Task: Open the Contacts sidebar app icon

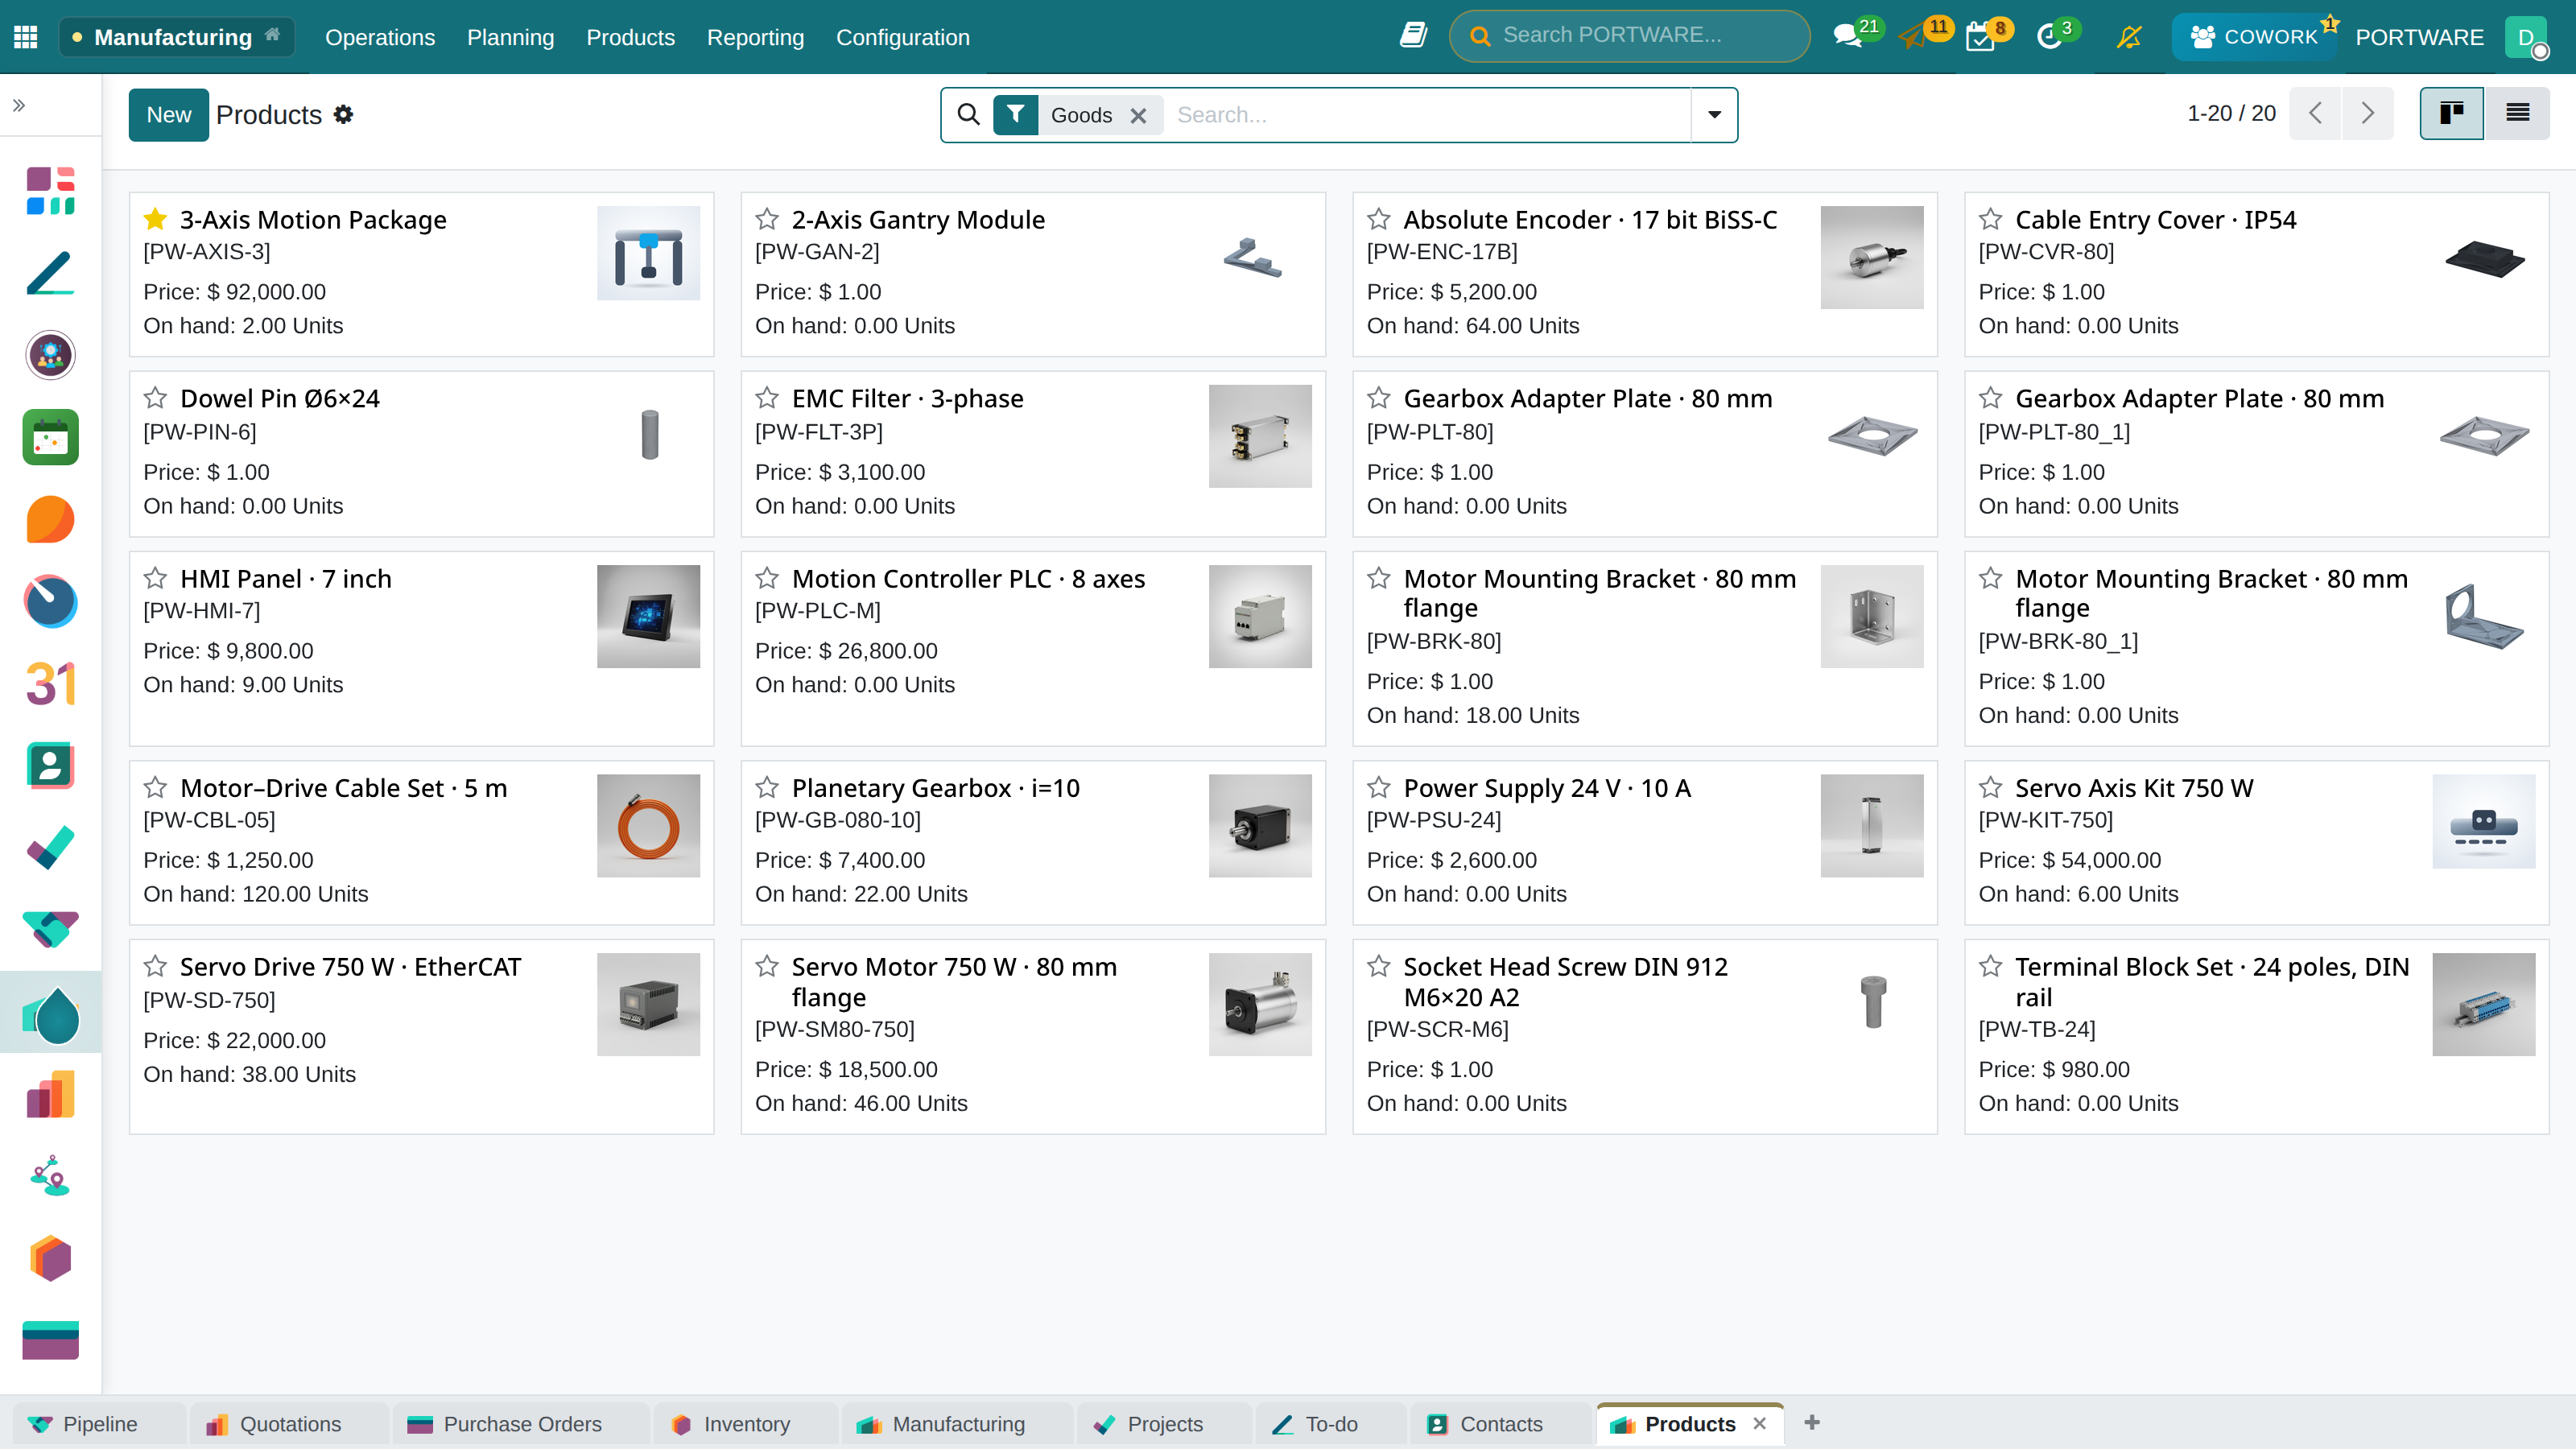Action: click(x=50, y=766)
